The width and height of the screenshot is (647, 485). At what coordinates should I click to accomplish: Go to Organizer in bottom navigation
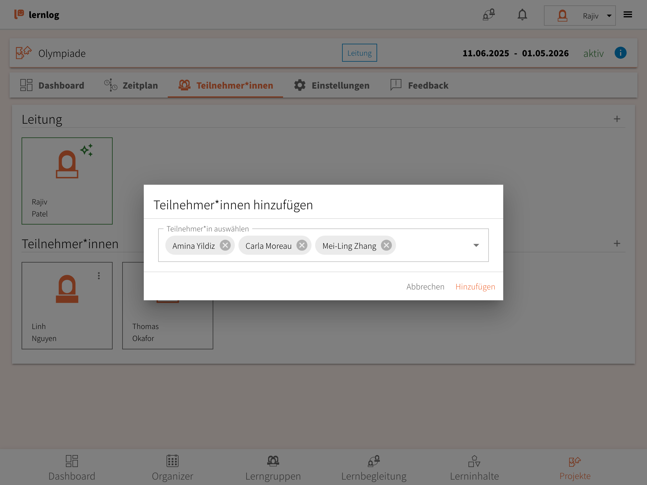point(172,468)
